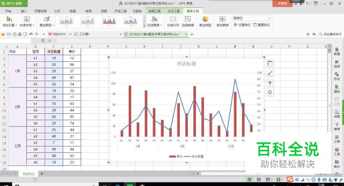Screen dimensions: 344x186
Task: Open quick access toolbar customize dropdown
Action: [44, 34]
